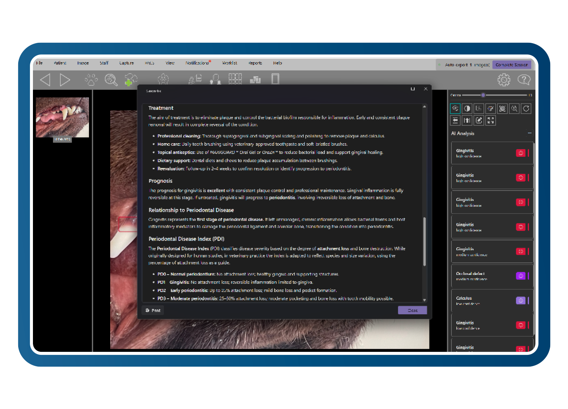
Task: Open the settings gear icon
Action: 504,80
